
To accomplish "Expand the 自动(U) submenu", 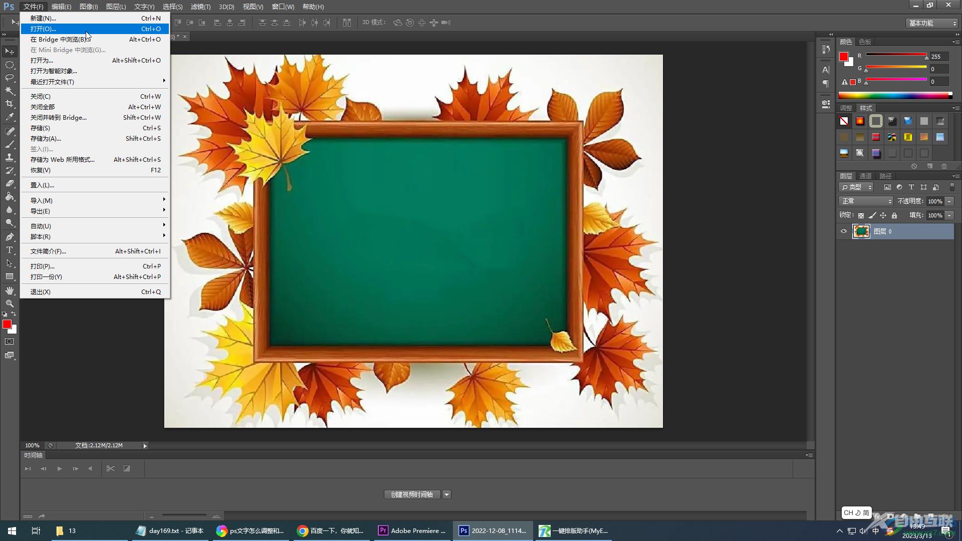I will tap(95, 226).
